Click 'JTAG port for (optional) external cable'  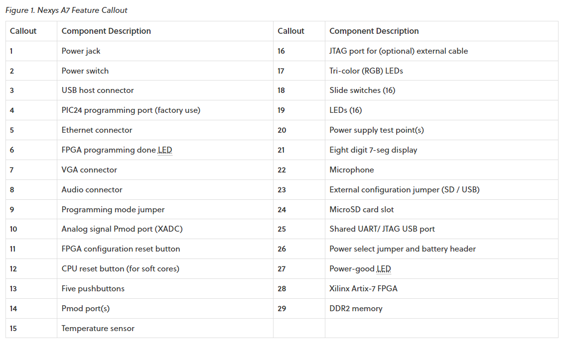(x=399, y=51)
